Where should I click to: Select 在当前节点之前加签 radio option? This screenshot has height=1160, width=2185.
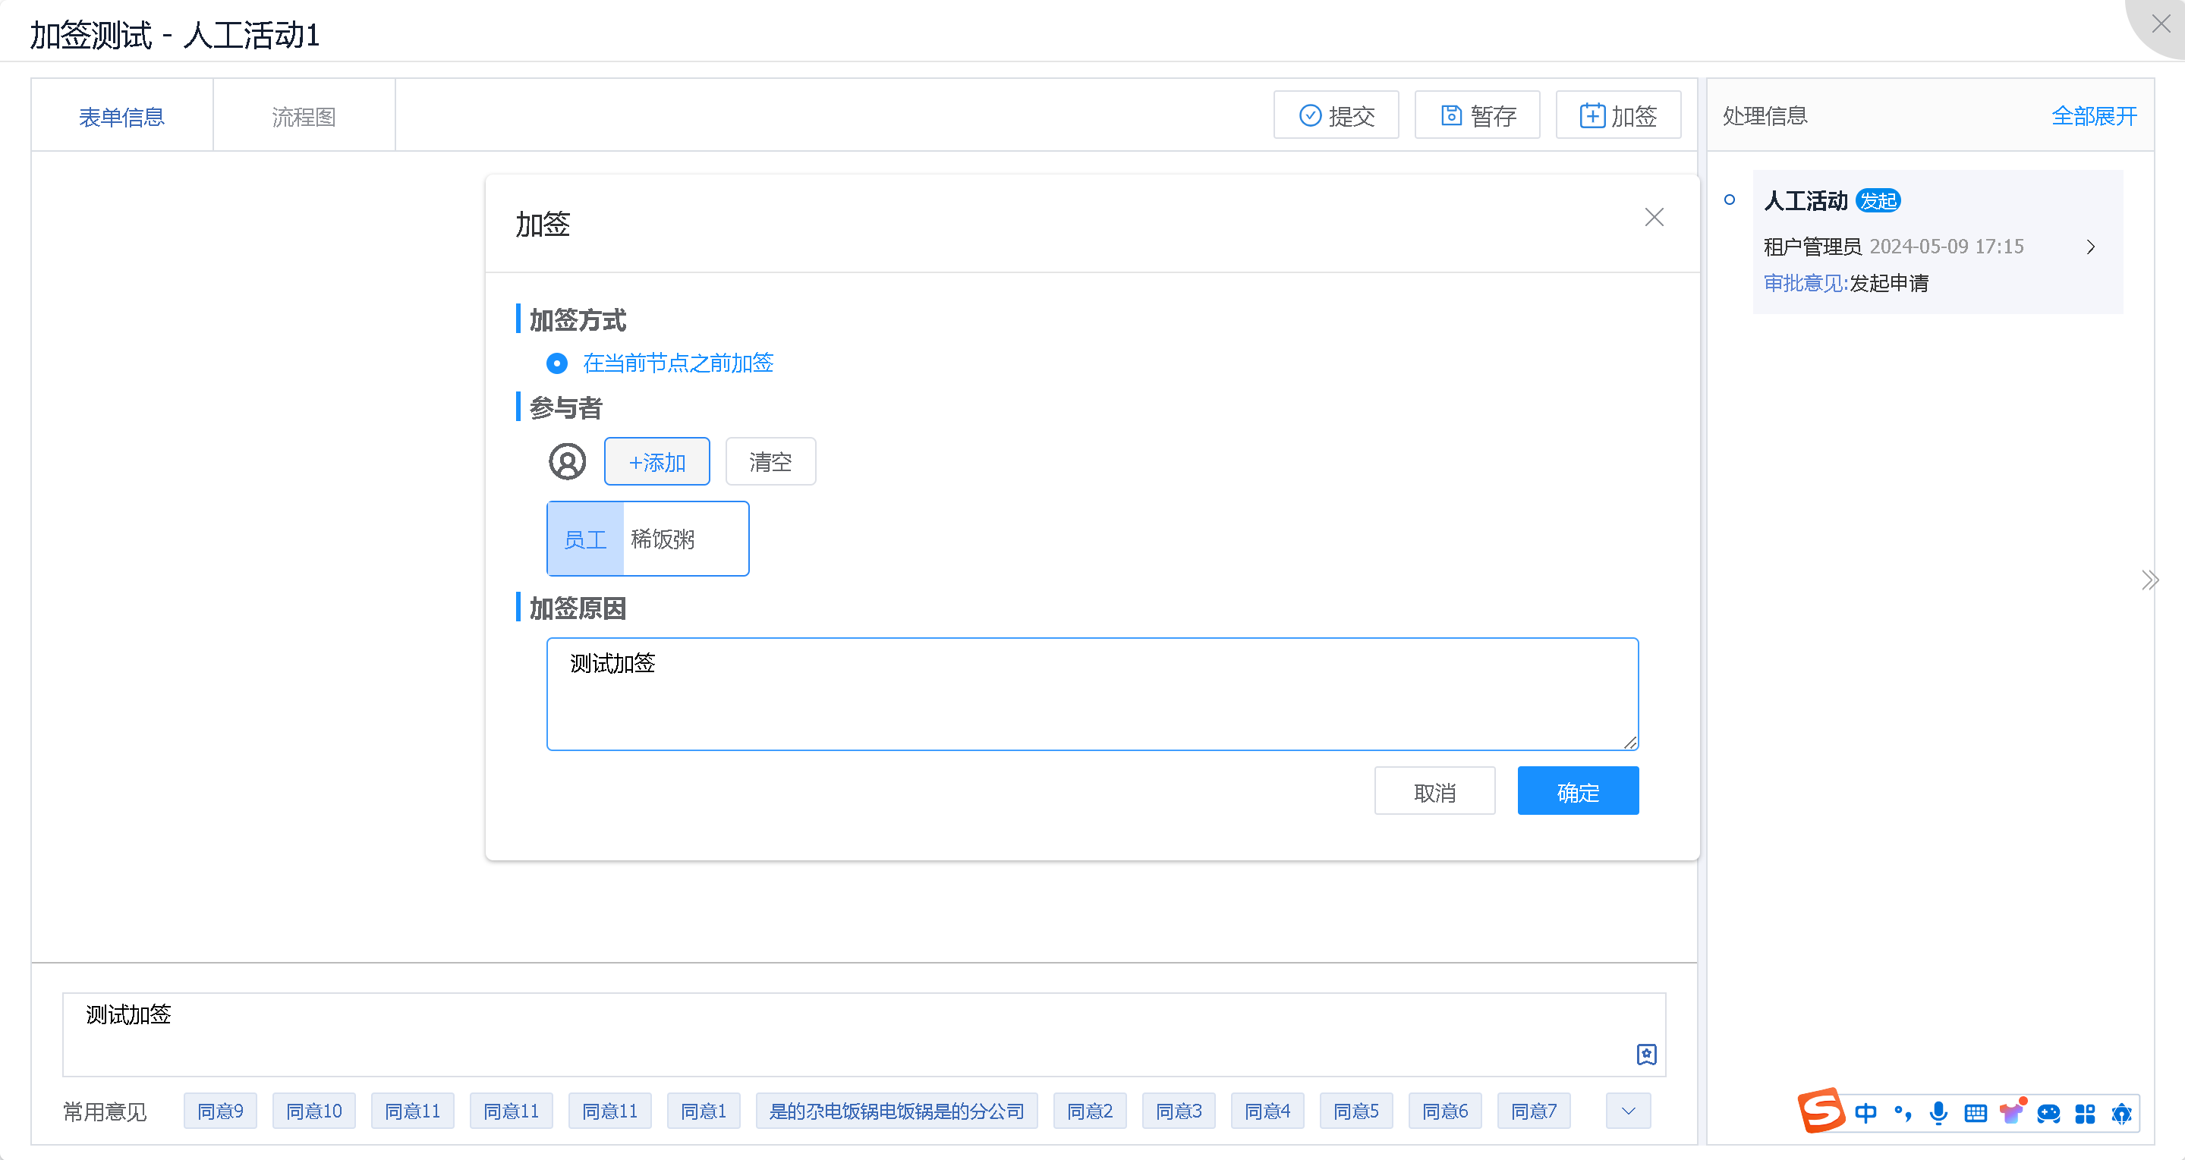pyautogui.click(x=557, y=363)
